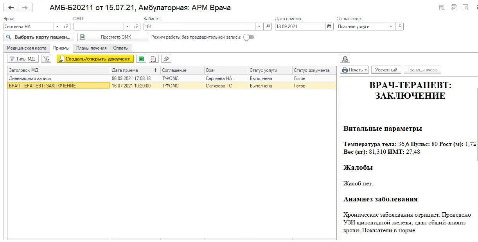478x242 pixels.
Task: Click the Усеченный button
Action: pos(386,70)
